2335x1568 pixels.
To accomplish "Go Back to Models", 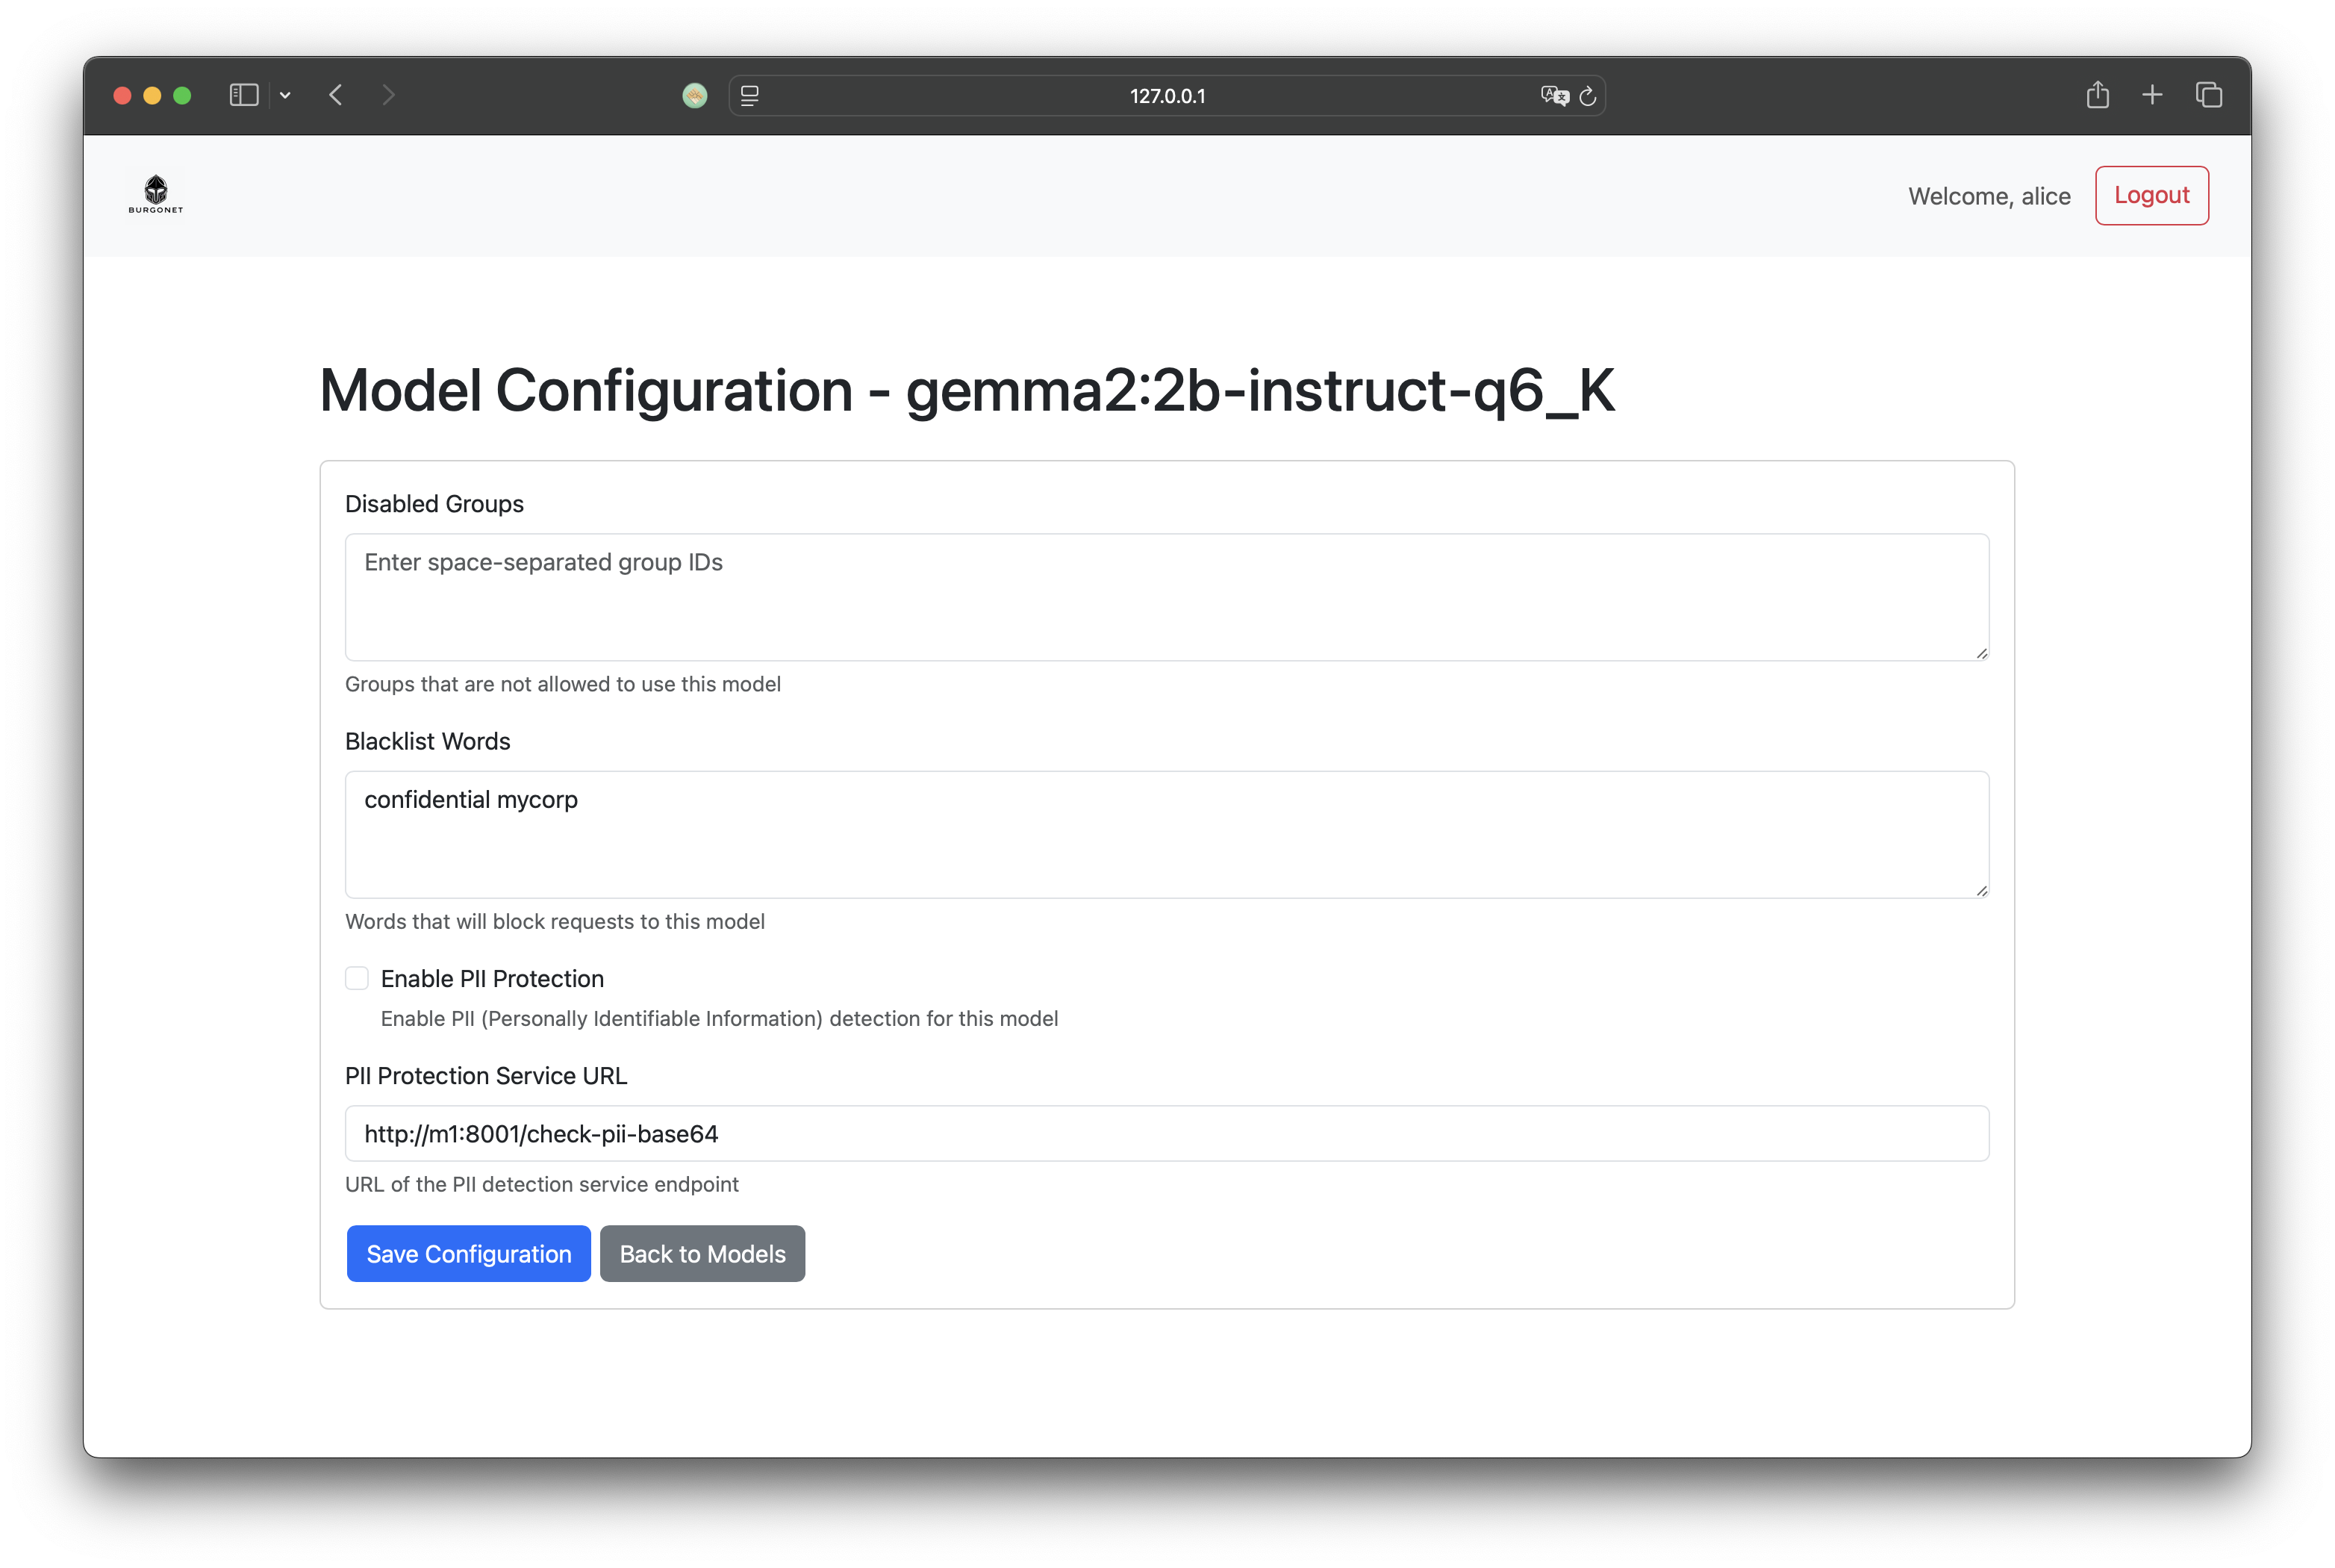I will coord(702,1253).
